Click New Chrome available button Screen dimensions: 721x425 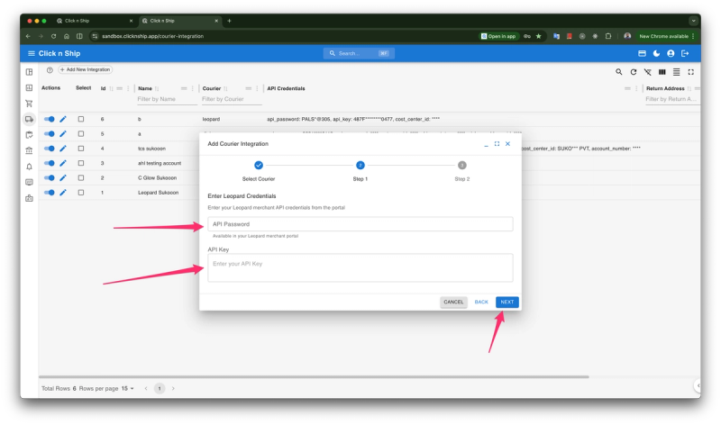[666, 36]
